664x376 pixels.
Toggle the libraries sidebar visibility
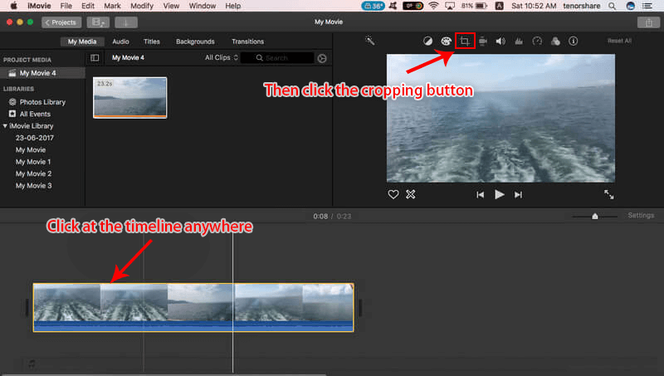pyautogui.click(x=95, y=58)
